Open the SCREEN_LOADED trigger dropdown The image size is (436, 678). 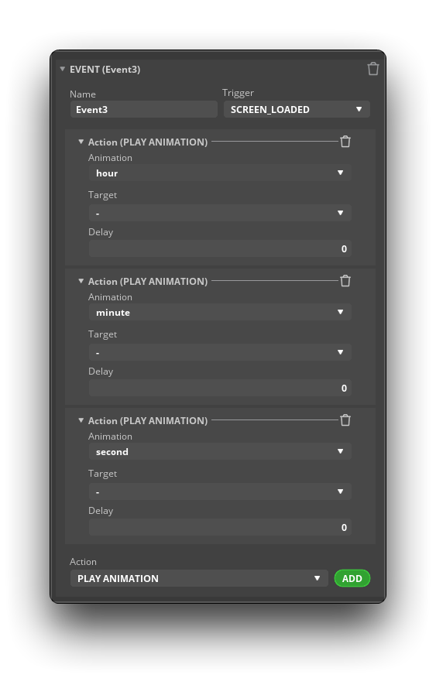(x=297, y=109)
